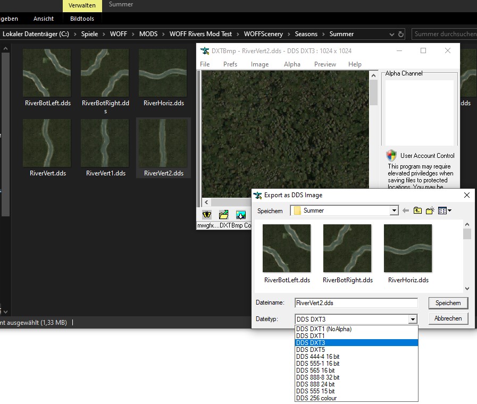Open Ansicht ribbon tab
The width and height of the screenshot is (477, 404).
click(x=44, y=19)
